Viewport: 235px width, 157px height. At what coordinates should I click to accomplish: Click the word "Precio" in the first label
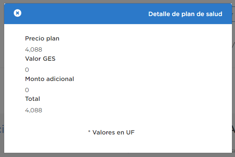[34, 38]
